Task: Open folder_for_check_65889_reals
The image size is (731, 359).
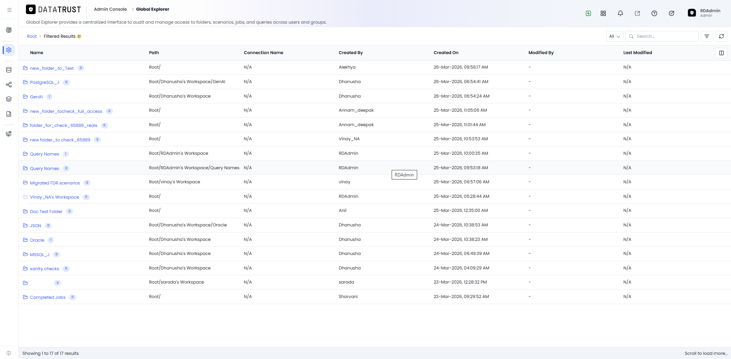Action: point(64,125)
